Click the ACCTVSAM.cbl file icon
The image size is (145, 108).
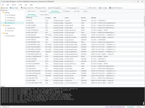pos(5,15)
